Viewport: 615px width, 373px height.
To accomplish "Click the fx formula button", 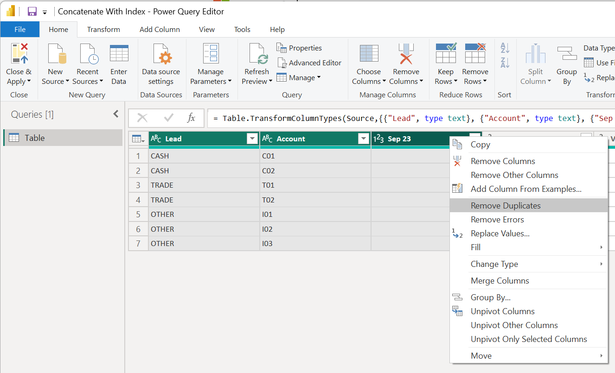I will [x=191, y=118].
